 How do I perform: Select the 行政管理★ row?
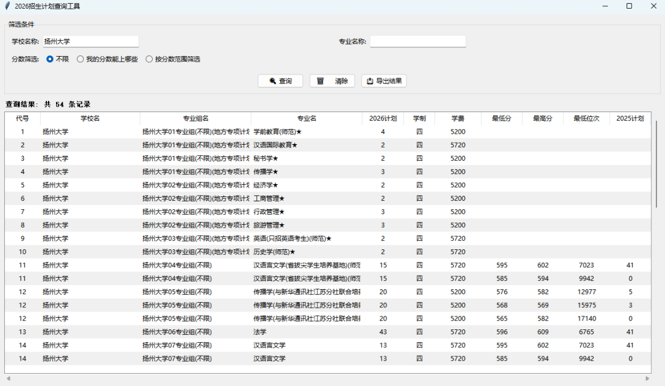[328, 212]
